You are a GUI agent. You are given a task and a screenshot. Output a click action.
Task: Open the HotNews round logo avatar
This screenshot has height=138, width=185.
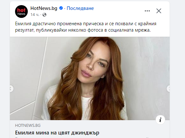(21, 11)
